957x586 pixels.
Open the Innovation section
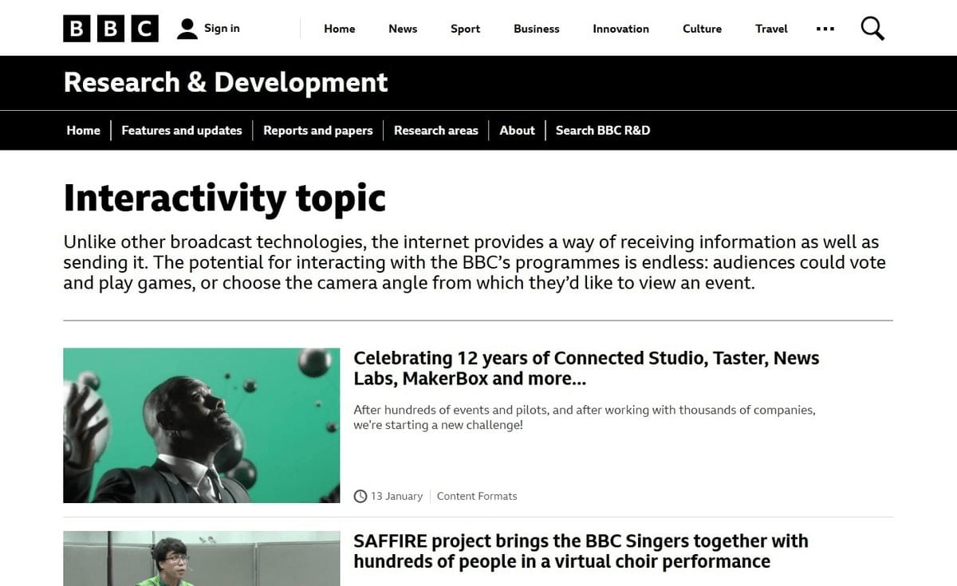click(620, 29)
